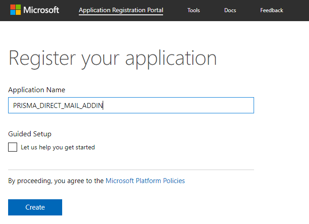The width and height of the screenshot is (309, 224).
Task: Click the word 'application' in the page heading
Action: click(x=171, y=58)
